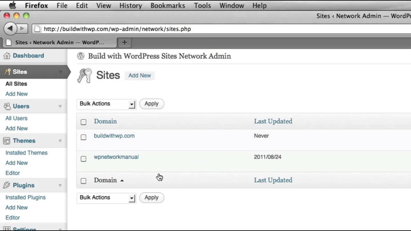Collapse the Users menu arrow
The width and height of the screenshot is (411, 231).
point(60,106)
